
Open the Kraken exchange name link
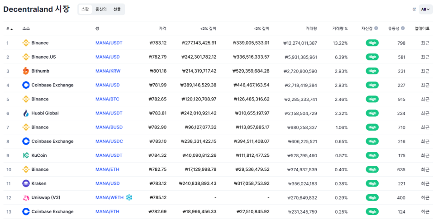39,183
